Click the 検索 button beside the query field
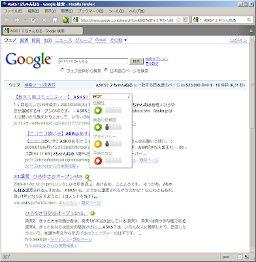 [x=136, y=62]
